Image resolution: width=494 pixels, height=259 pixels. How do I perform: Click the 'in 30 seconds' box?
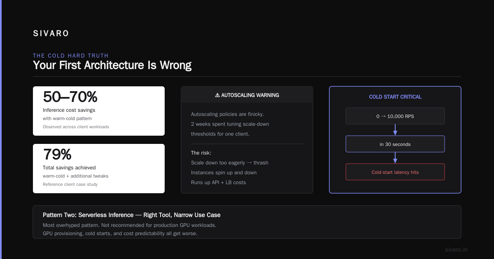tap(395, 144)
